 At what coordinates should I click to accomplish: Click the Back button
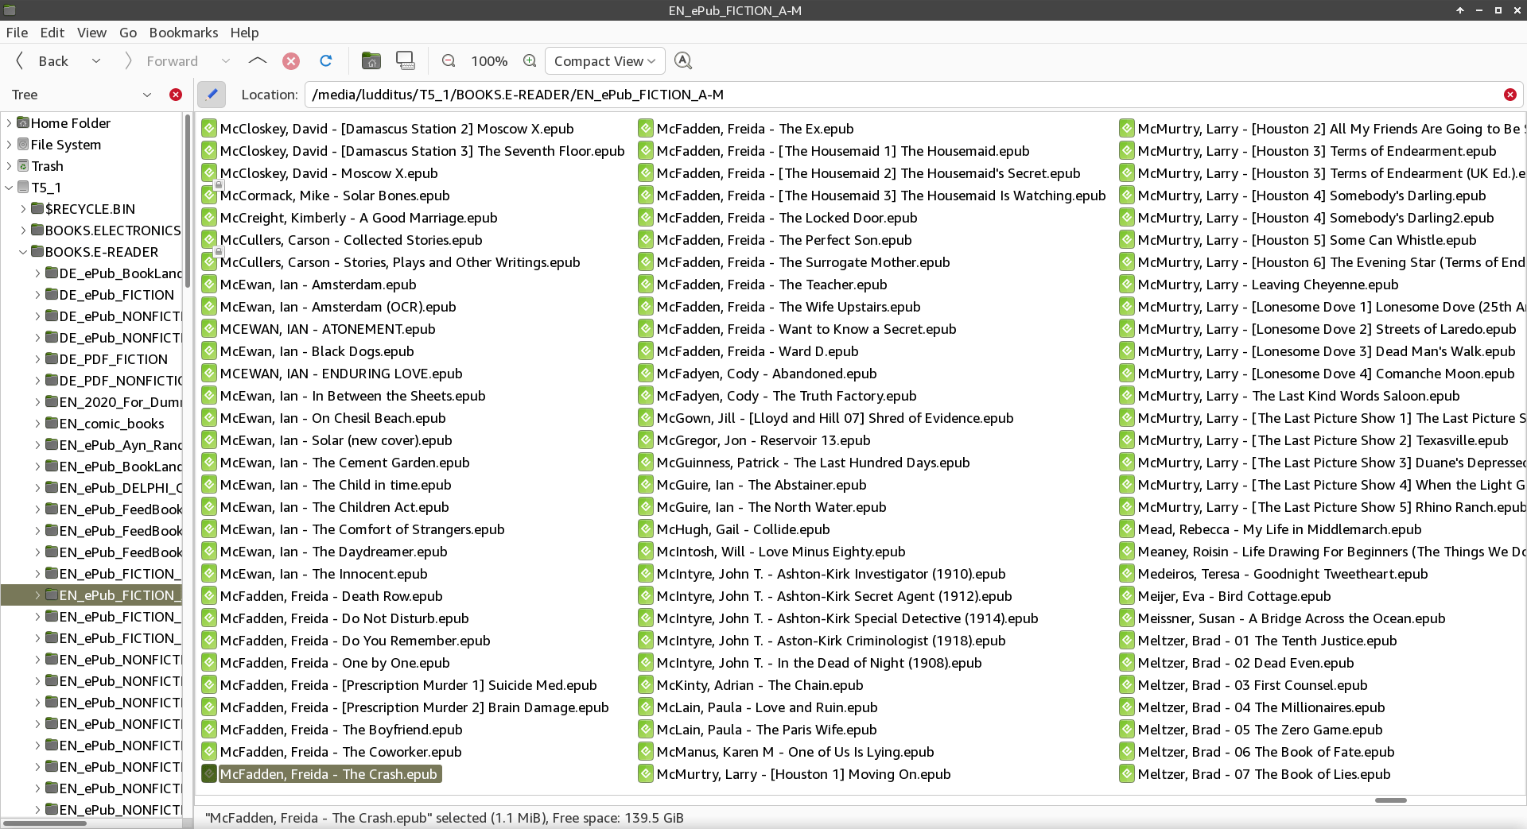coord(43,61)
